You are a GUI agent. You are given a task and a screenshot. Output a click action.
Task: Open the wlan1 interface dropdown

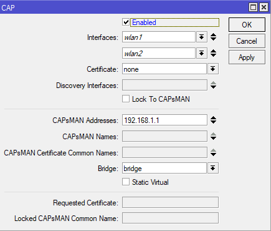pos(202,37)
